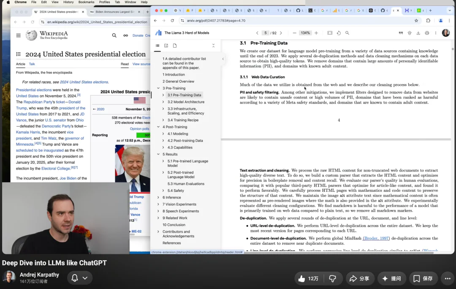456x289 pixels.
Task: Open the Chrome menu in menu bar
Action: click(21, 2)
